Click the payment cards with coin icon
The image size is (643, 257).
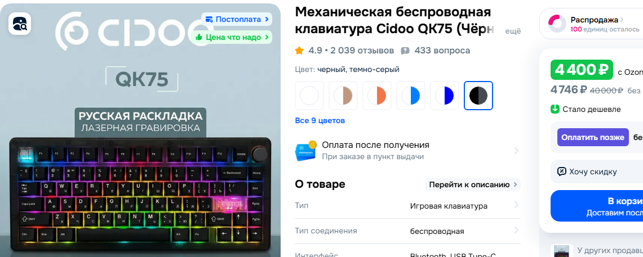(306, 151)
